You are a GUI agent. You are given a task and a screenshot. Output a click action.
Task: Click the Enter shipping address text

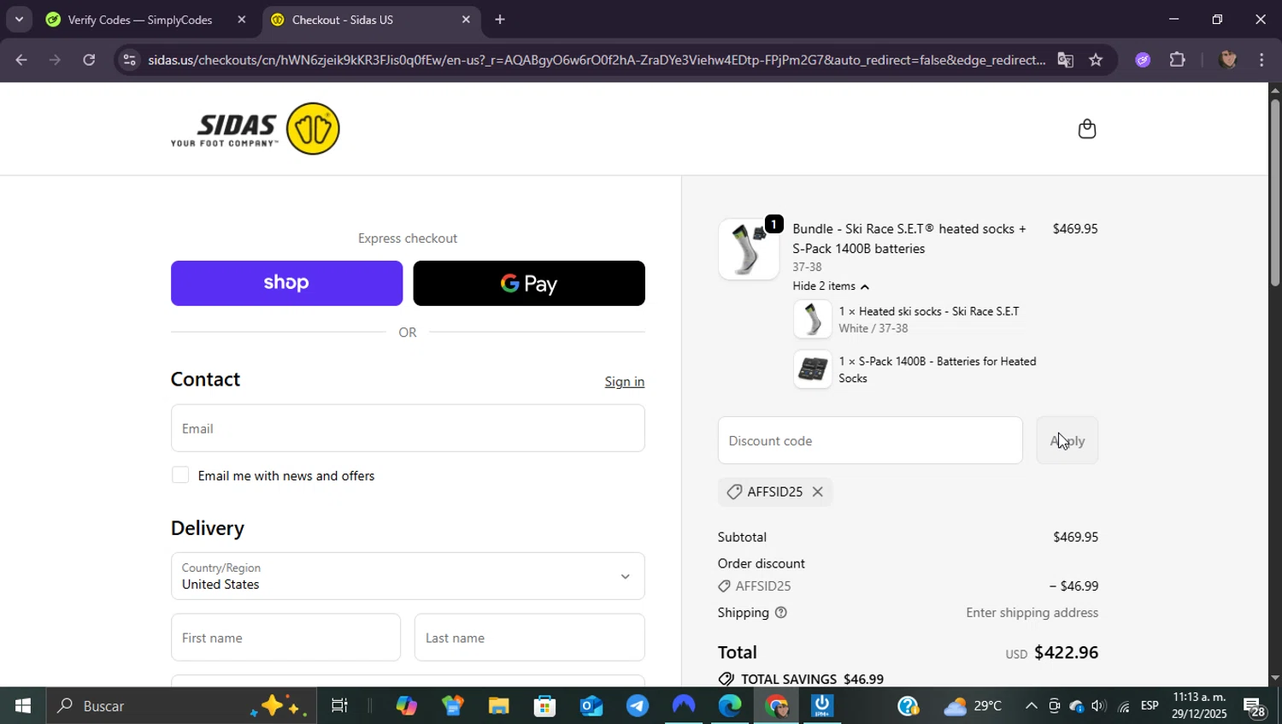1032,613
